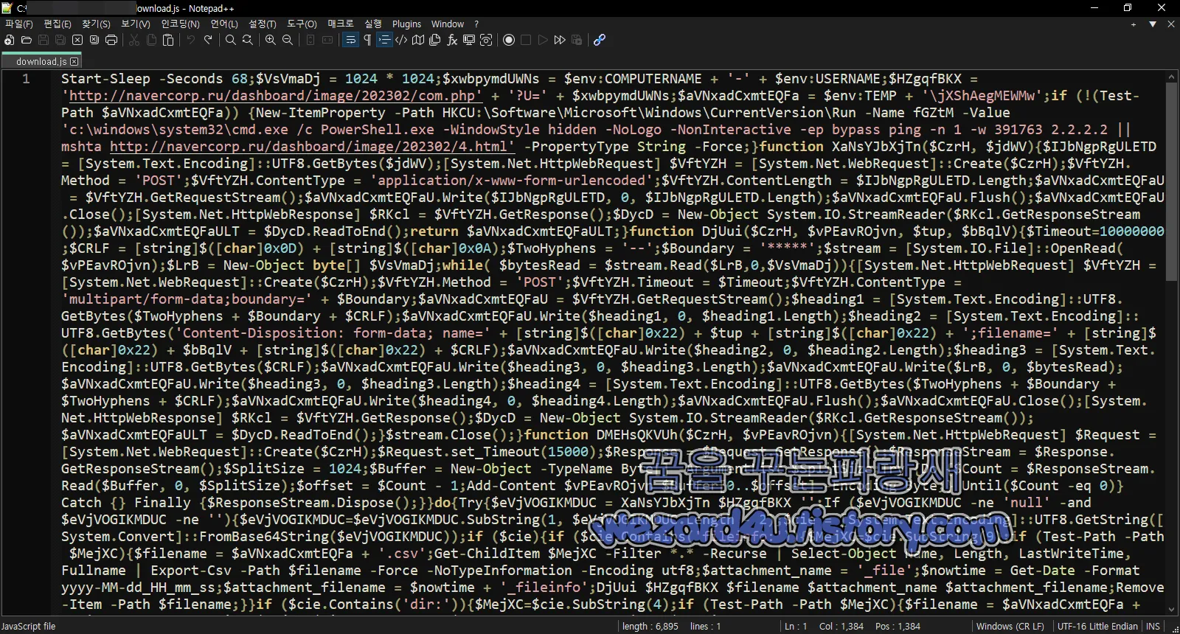
Task: Open Replace with the toolbar icon
Action: [x=248, y=40]
